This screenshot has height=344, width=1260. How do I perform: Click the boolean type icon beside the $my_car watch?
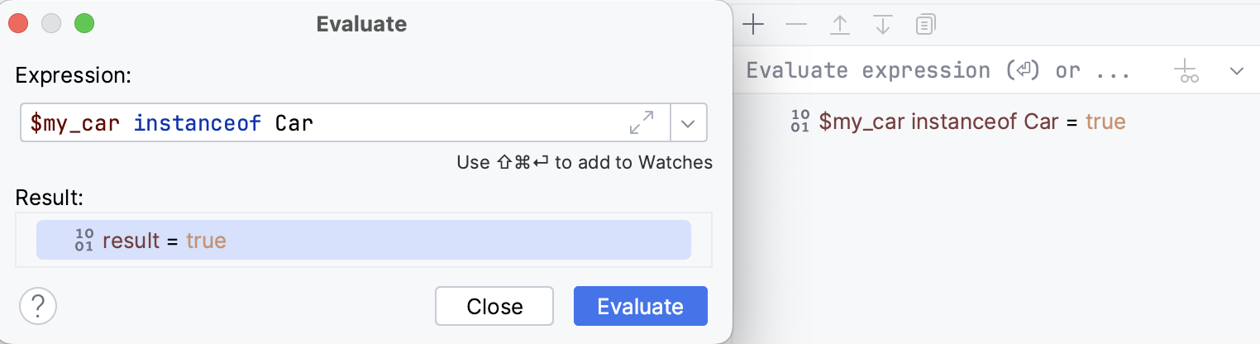(800, 122)
